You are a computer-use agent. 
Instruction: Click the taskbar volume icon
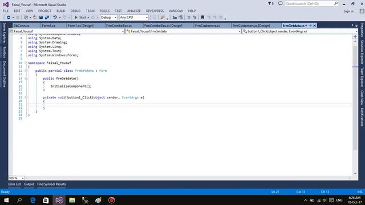(x=325, y=200)
